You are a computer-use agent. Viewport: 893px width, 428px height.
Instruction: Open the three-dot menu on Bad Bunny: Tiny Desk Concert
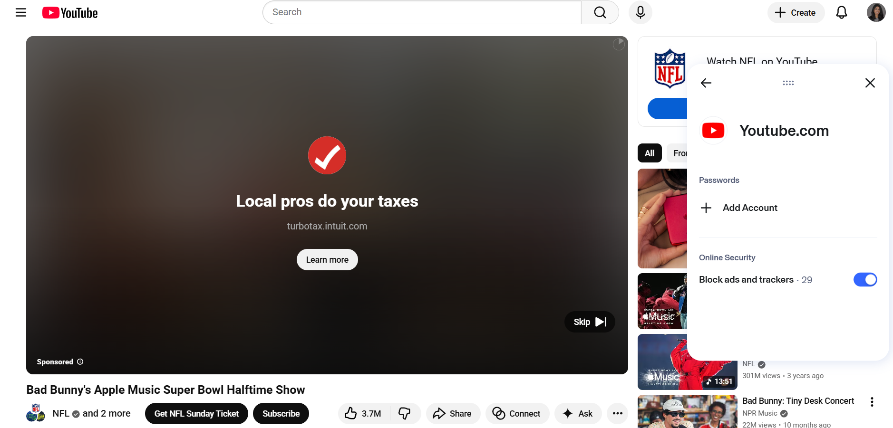[x=872, y=401]
